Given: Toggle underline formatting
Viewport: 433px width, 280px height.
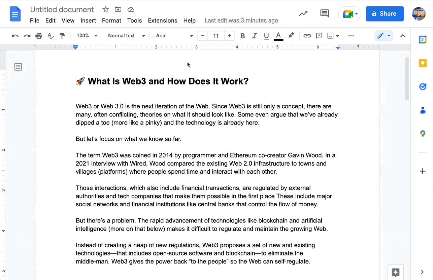Looking at the screenshot, I should (x=266, y=35).
